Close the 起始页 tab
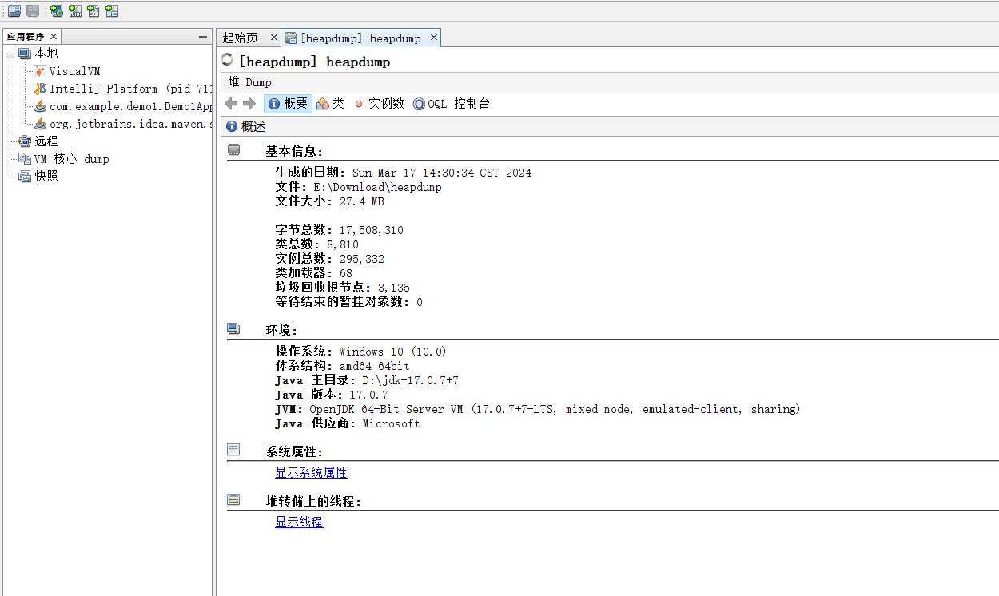The image size is (999, 596). 273,37
